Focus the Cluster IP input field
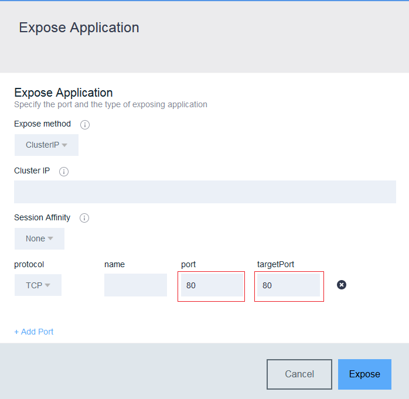Screen dimensions: 409x399 205,192
